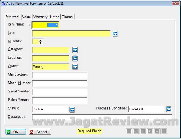The width and height of the screenshot is (181, 139).
Task: Click the fast-forward (>>) navigation button
Action: coord(157,131)
